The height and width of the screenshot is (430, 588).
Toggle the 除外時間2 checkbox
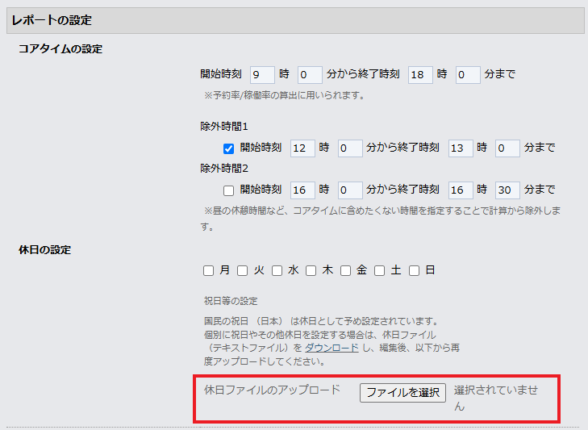(x=228, y=190)
